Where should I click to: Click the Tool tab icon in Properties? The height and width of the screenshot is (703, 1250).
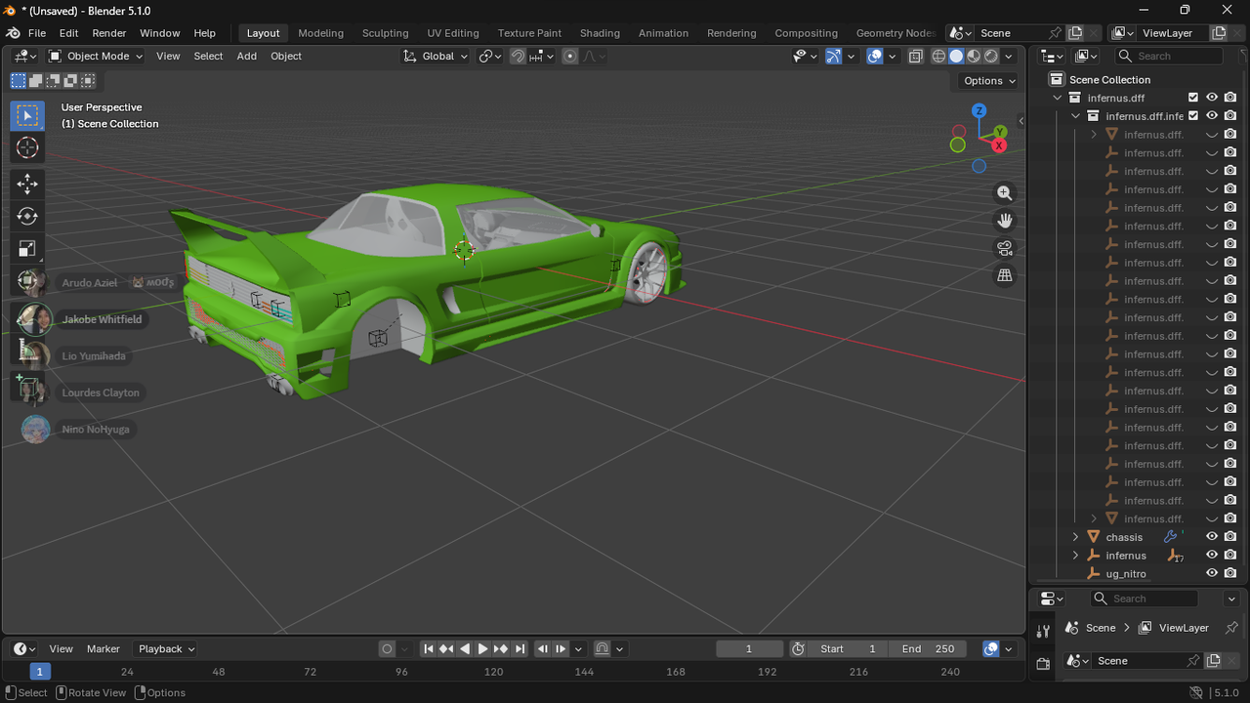(1043, 632)
